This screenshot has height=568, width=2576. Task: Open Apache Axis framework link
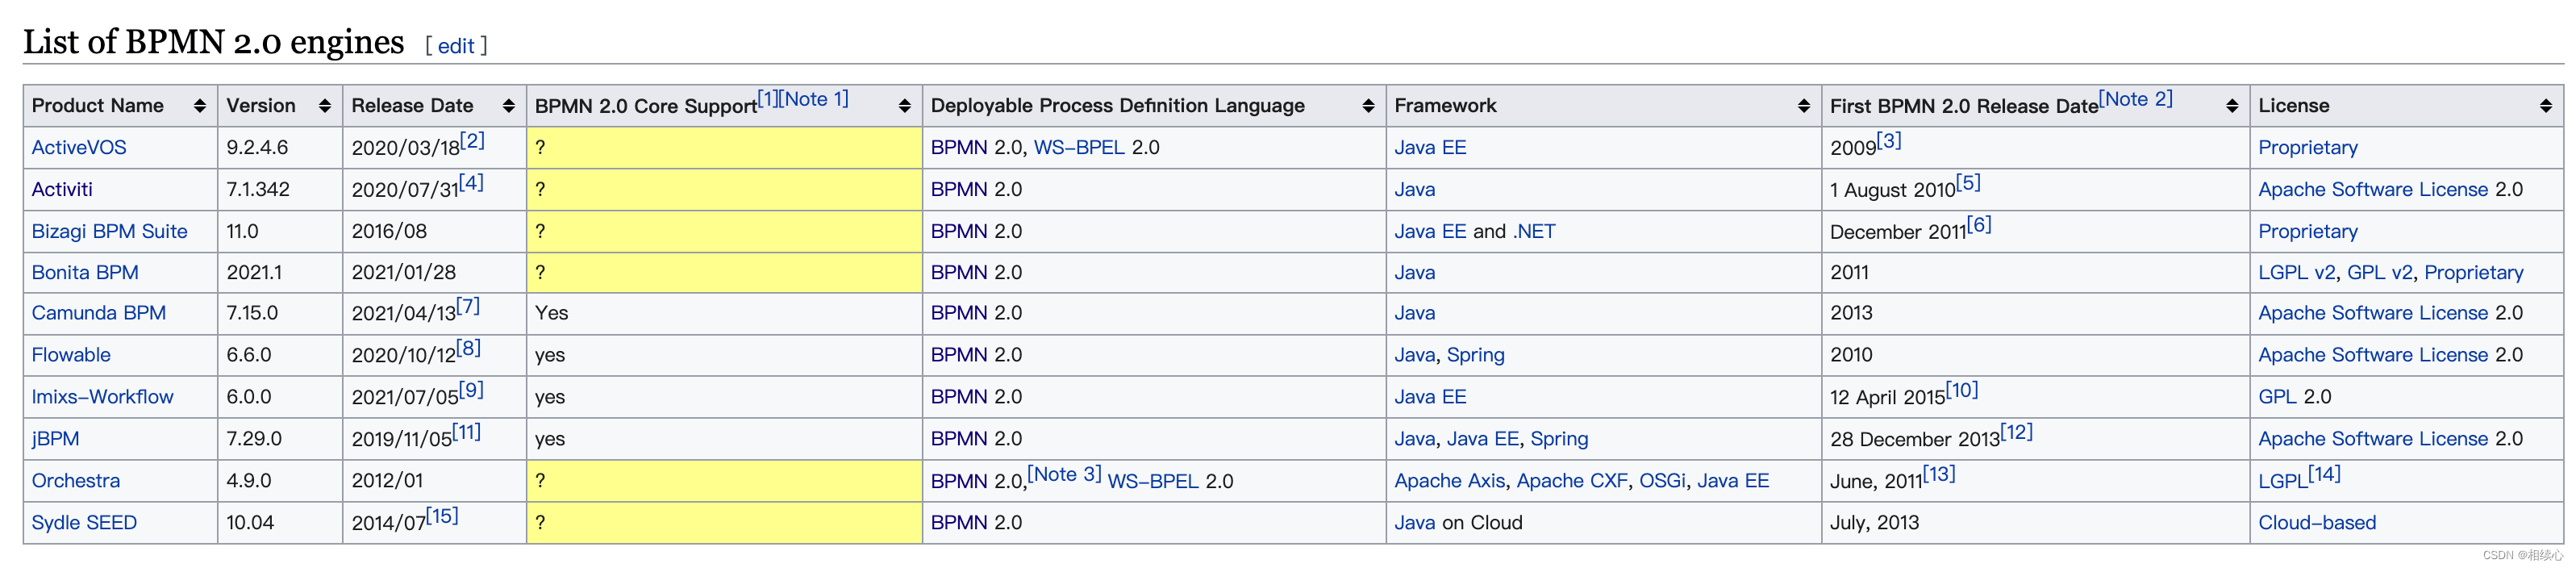click(1449, 481)
